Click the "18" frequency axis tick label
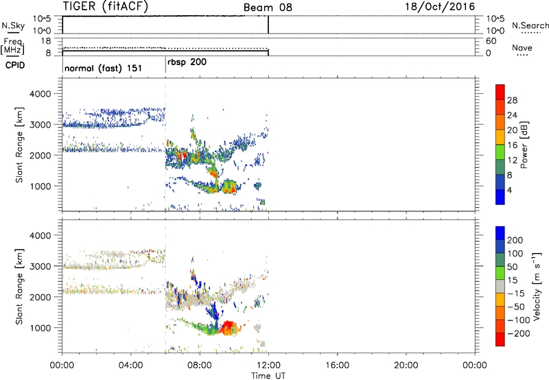The image size is (549, 380). click(x=46, y=41)
